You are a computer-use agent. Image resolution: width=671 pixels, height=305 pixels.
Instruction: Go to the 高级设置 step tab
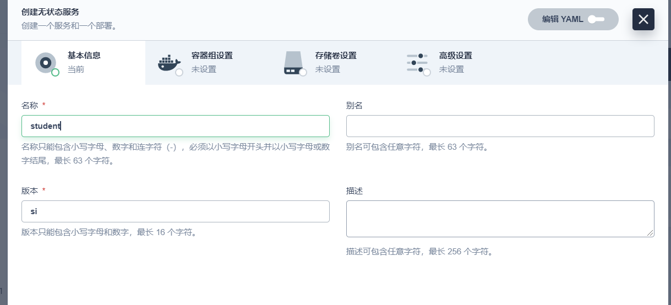coord(455,56)
